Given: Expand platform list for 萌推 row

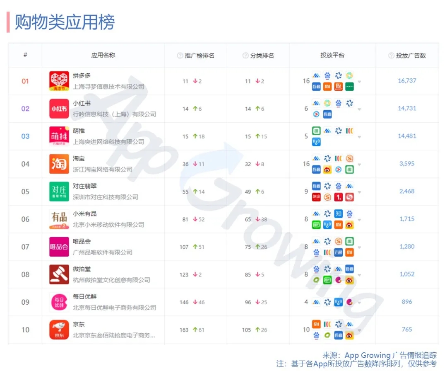Looking at the screenshot, I should coord(359,137).
